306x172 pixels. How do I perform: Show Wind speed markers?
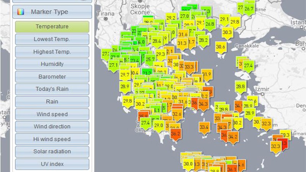coord(52,114)
